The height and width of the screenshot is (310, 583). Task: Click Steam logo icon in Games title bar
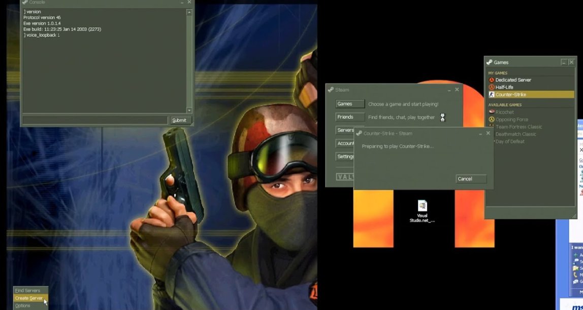[x=490, y=62]
